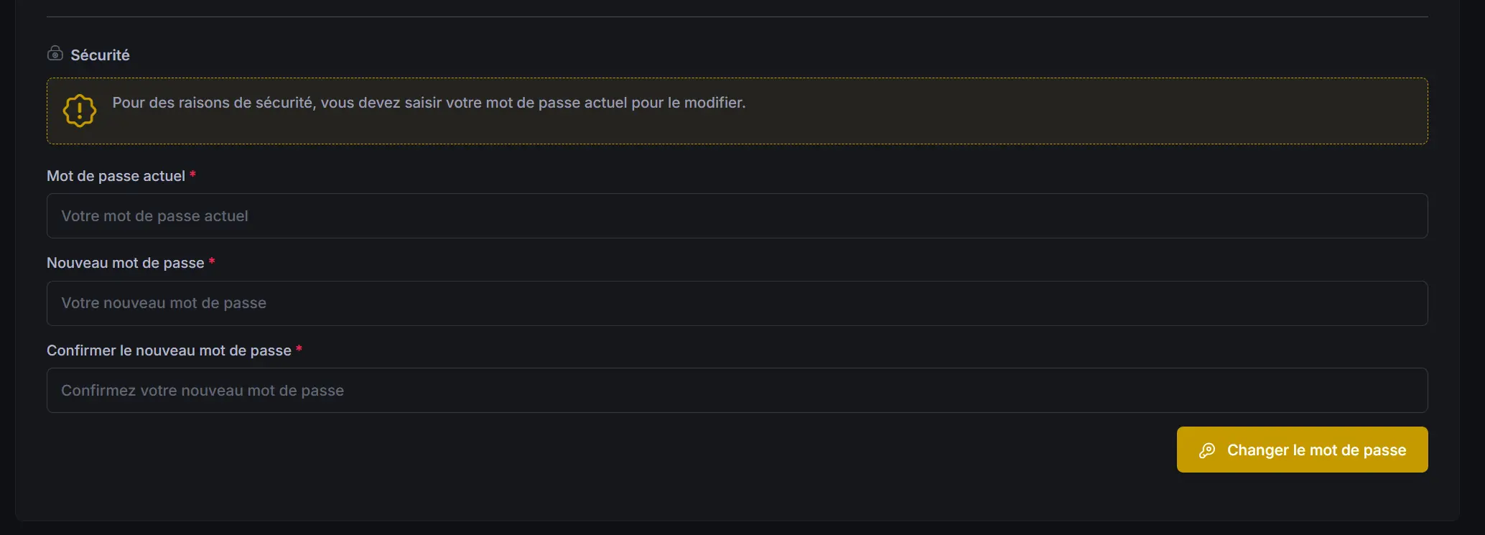Viewport: 1485px width, 535px height.
Task: Click the placeholder Votre nouveau mot de passe
Action: (x=164, y=302)
